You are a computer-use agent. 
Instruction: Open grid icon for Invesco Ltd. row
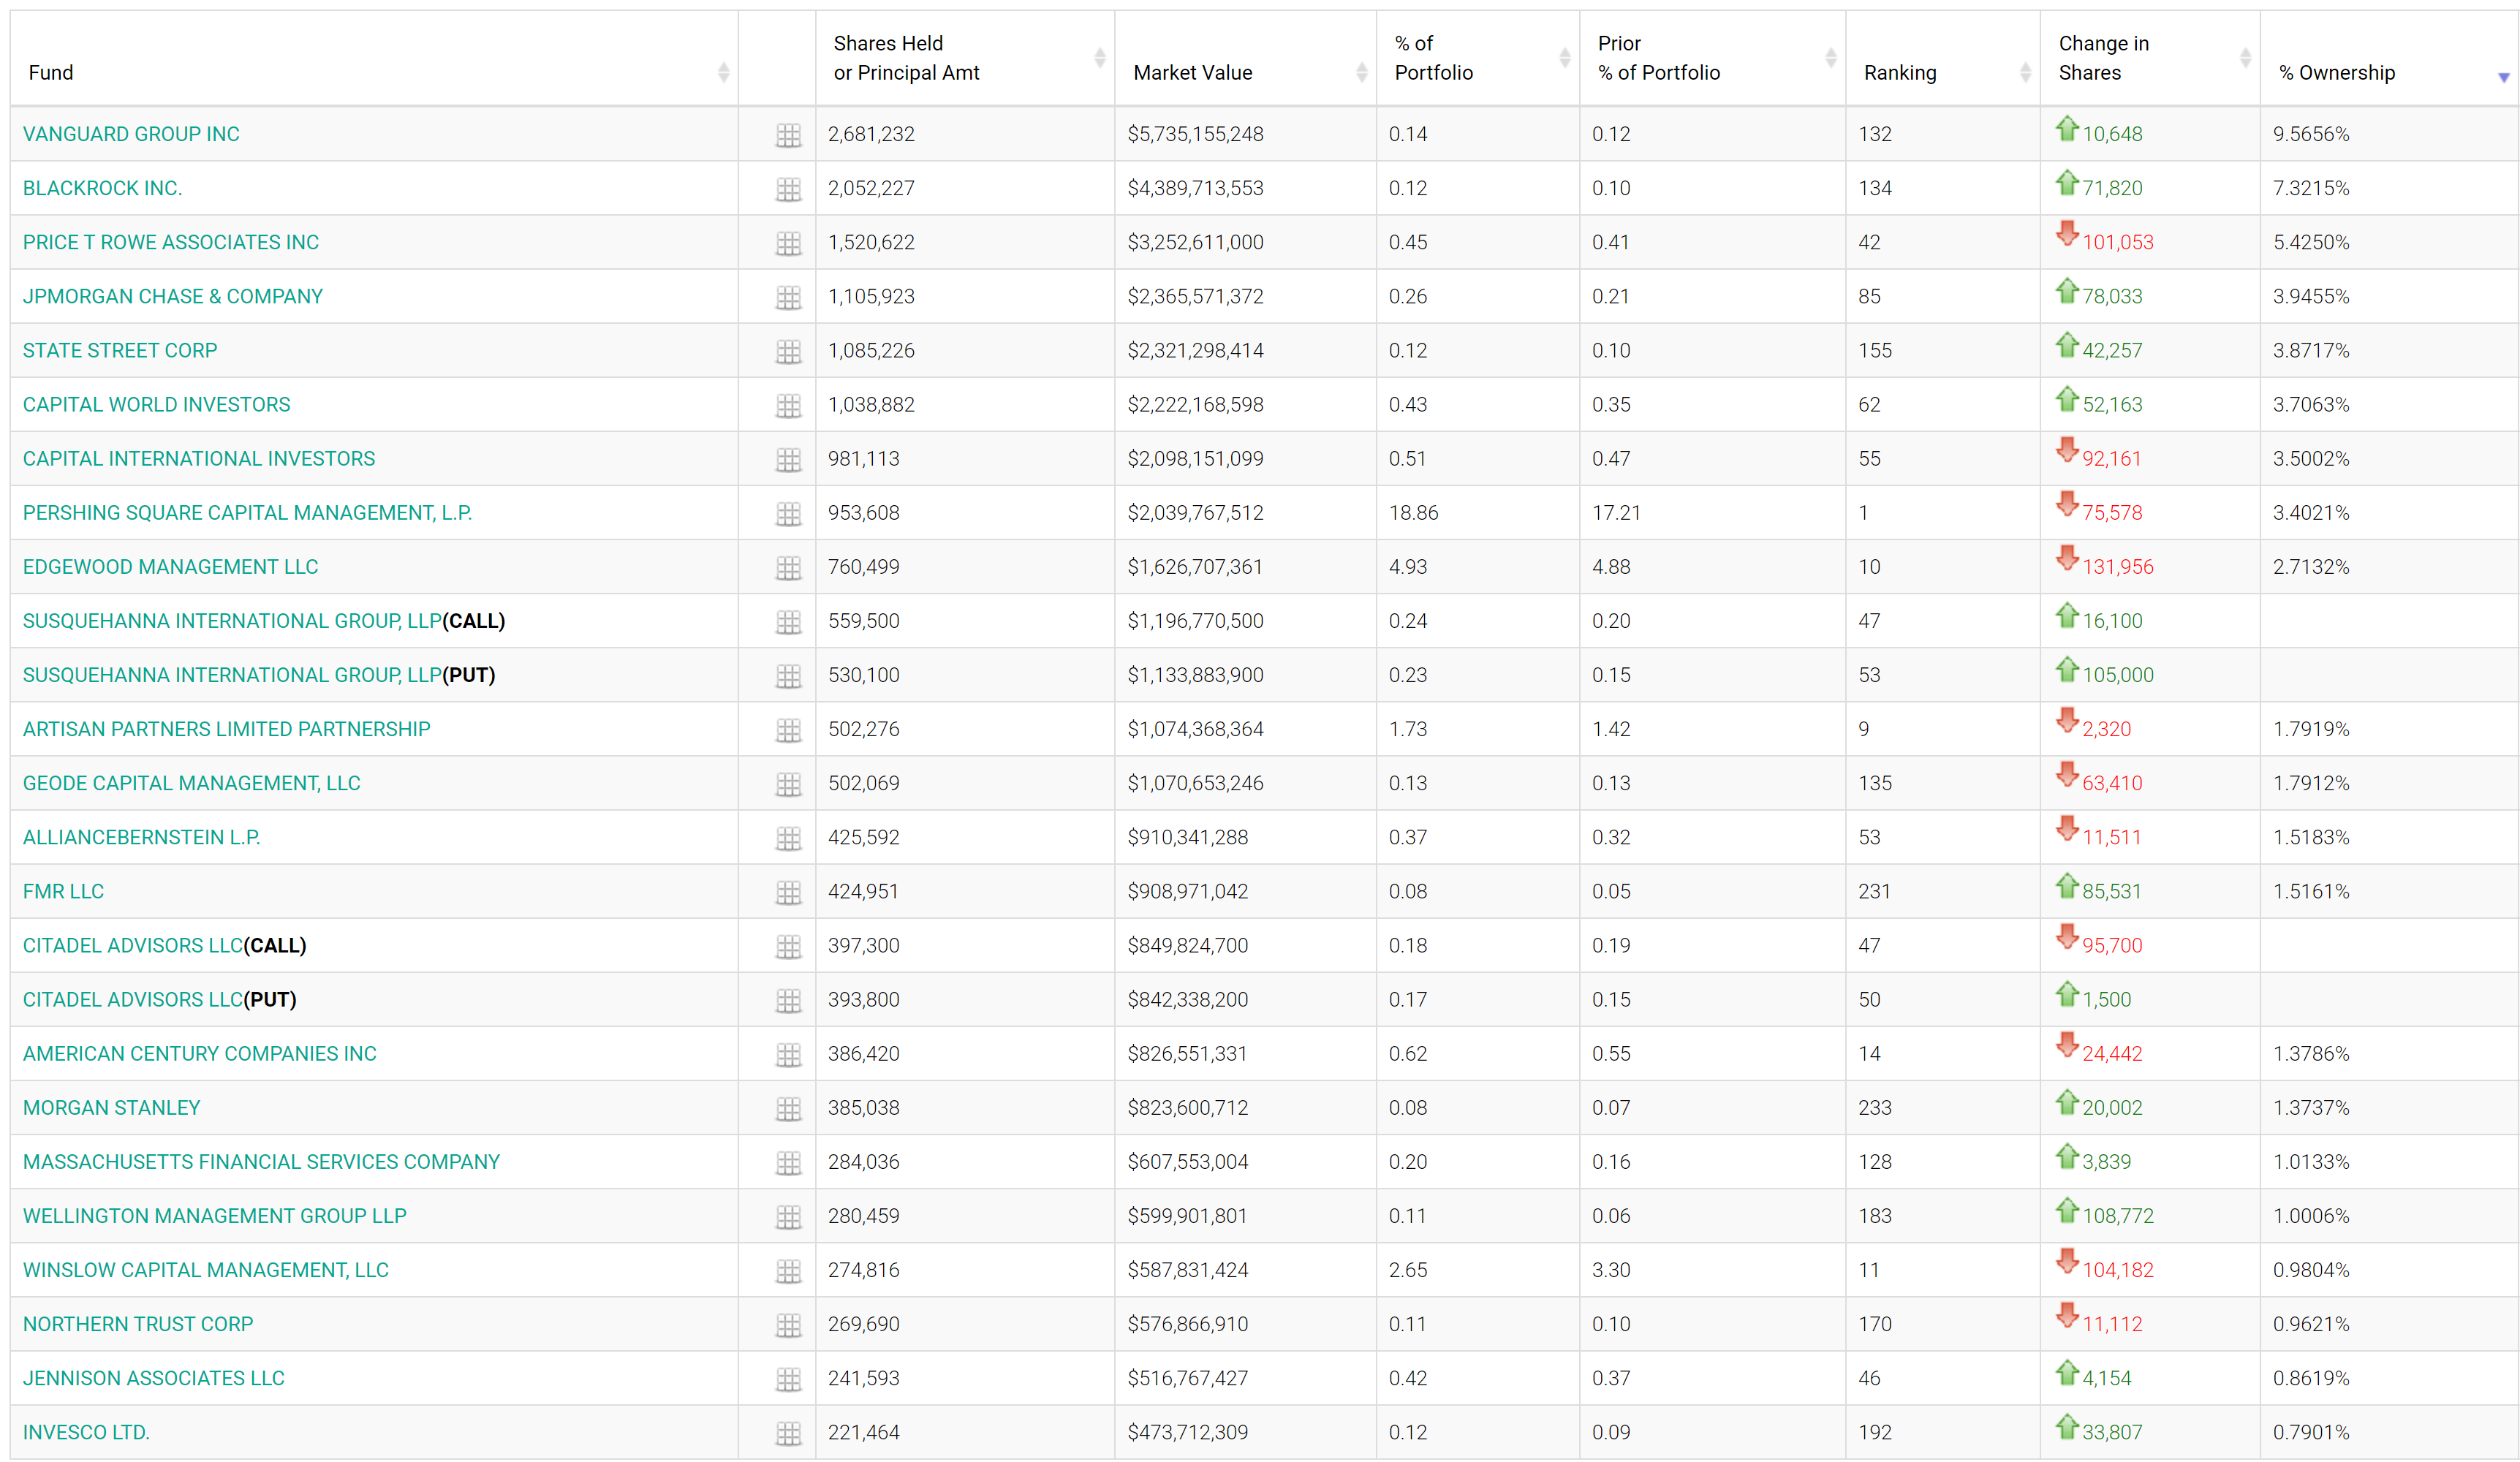tap(788, 1433)
